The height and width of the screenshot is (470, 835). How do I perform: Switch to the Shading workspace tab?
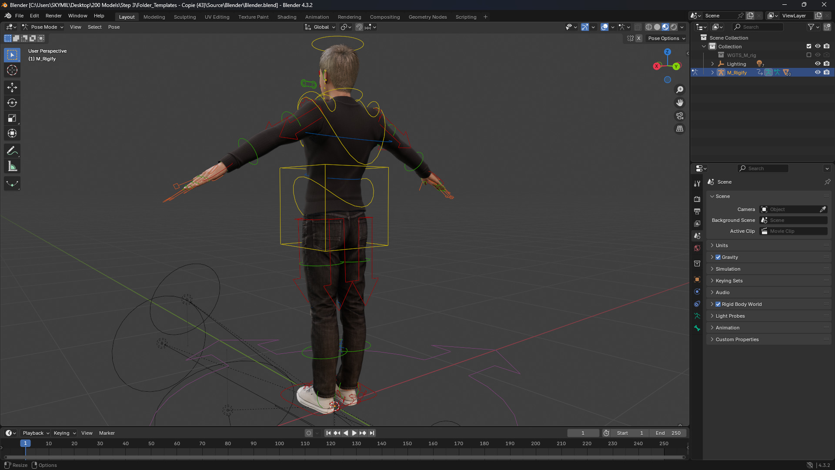coord(287,17)
